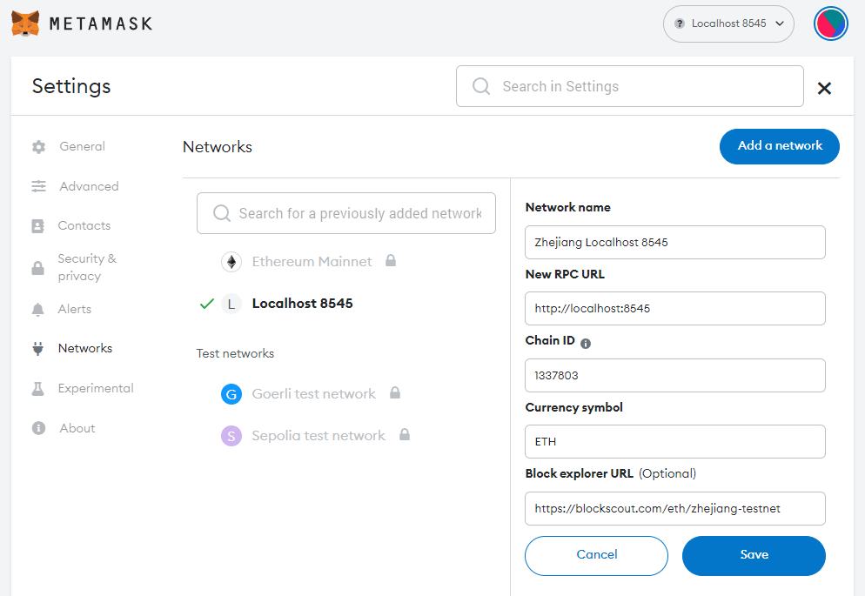The height and width of the screenshot is (596, 865).
Task: Save the network changes
Action: 753,555
